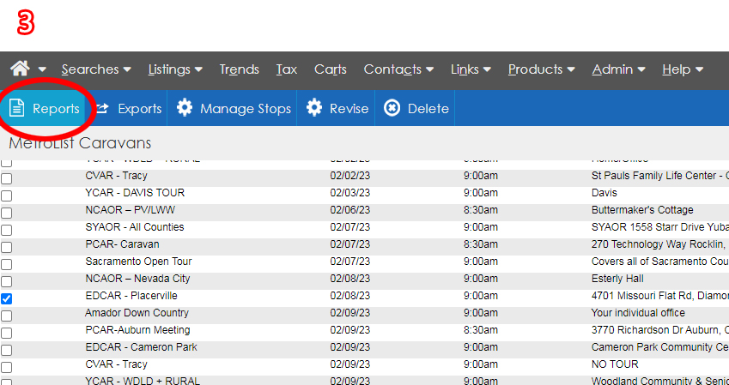Click the Esterly Hall location
The height and width of the screenshot is (385, 729).
(617, 279)
